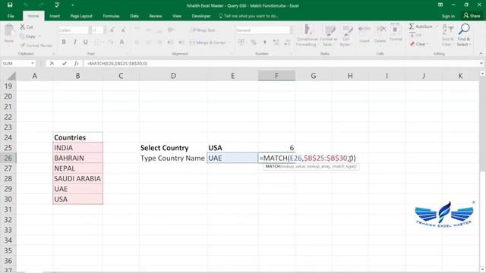Image resolution: width=486 pixels, height=273 pixels.
Task: Click the Share button
Action: point(472,15)
